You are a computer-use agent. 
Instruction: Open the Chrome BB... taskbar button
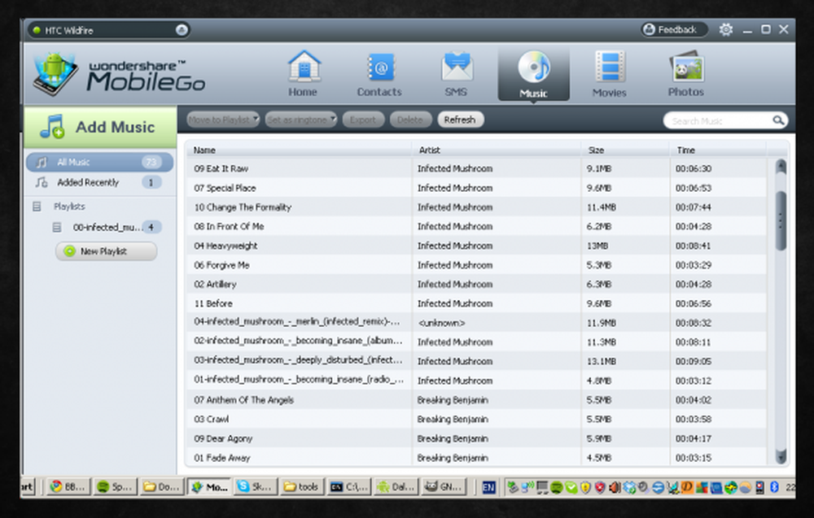[x=68, y=487]
